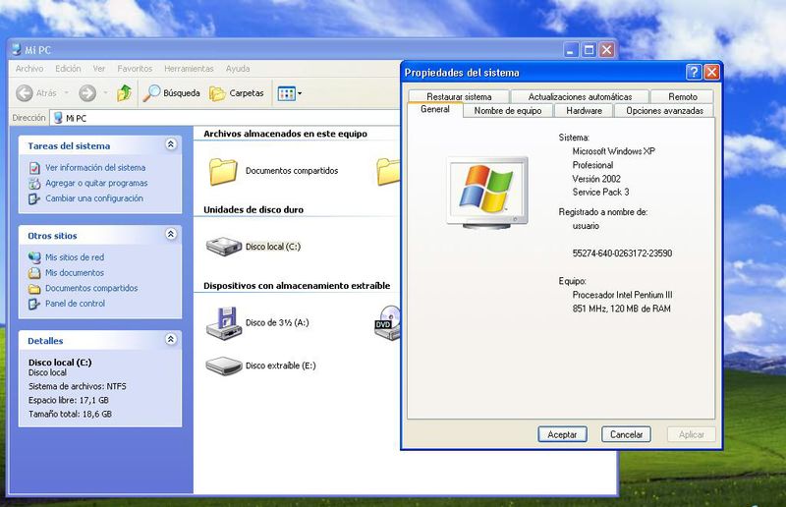Click the product ID 55274-640-0263172-23590
The height and width of the screenshot is (507, 786).
[x=622, y=253]
